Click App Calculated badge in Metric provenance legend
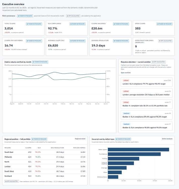This screenshot has width=179, height=189. [73, 16]
